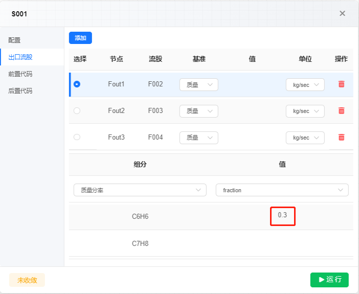Open the 前置代码 tab

[x=32, y=74]
